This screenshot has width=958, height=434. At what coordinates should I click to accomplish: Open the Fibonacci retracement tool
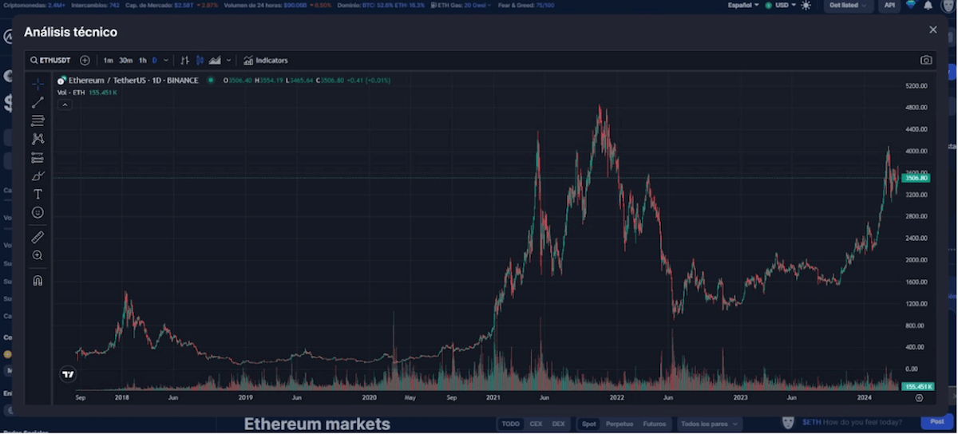[x=38, y=120]
